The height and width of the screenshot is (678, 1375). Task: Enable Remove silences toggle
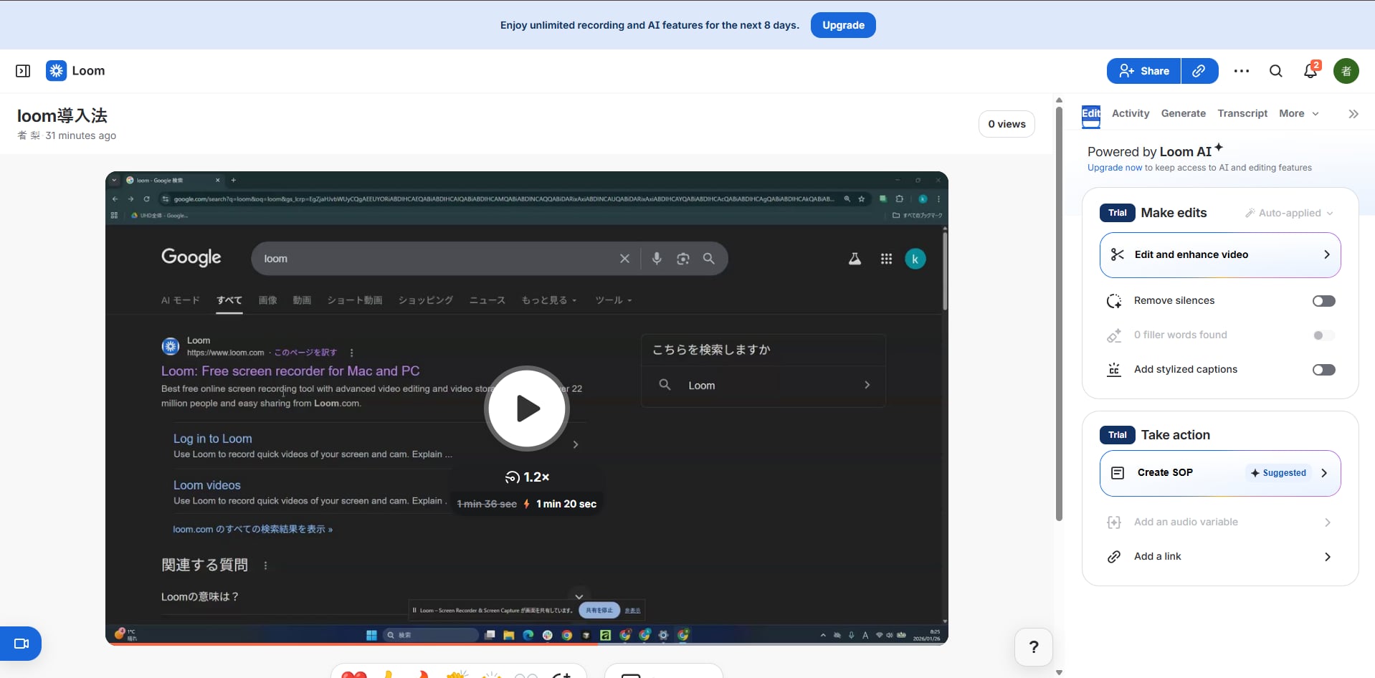(1323, 301)
